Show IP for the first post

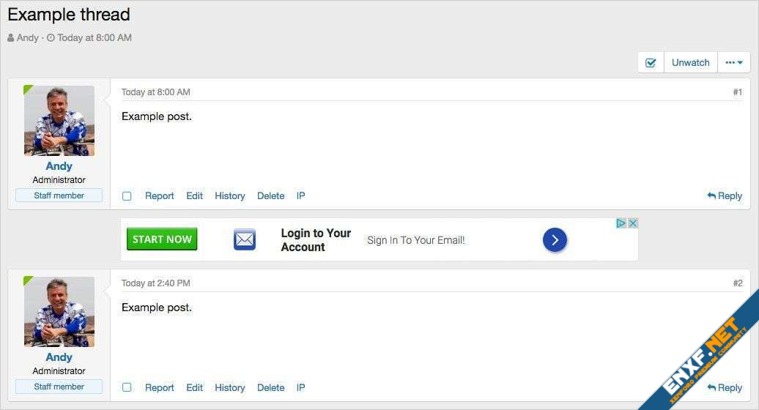click(x=300, y=196)
